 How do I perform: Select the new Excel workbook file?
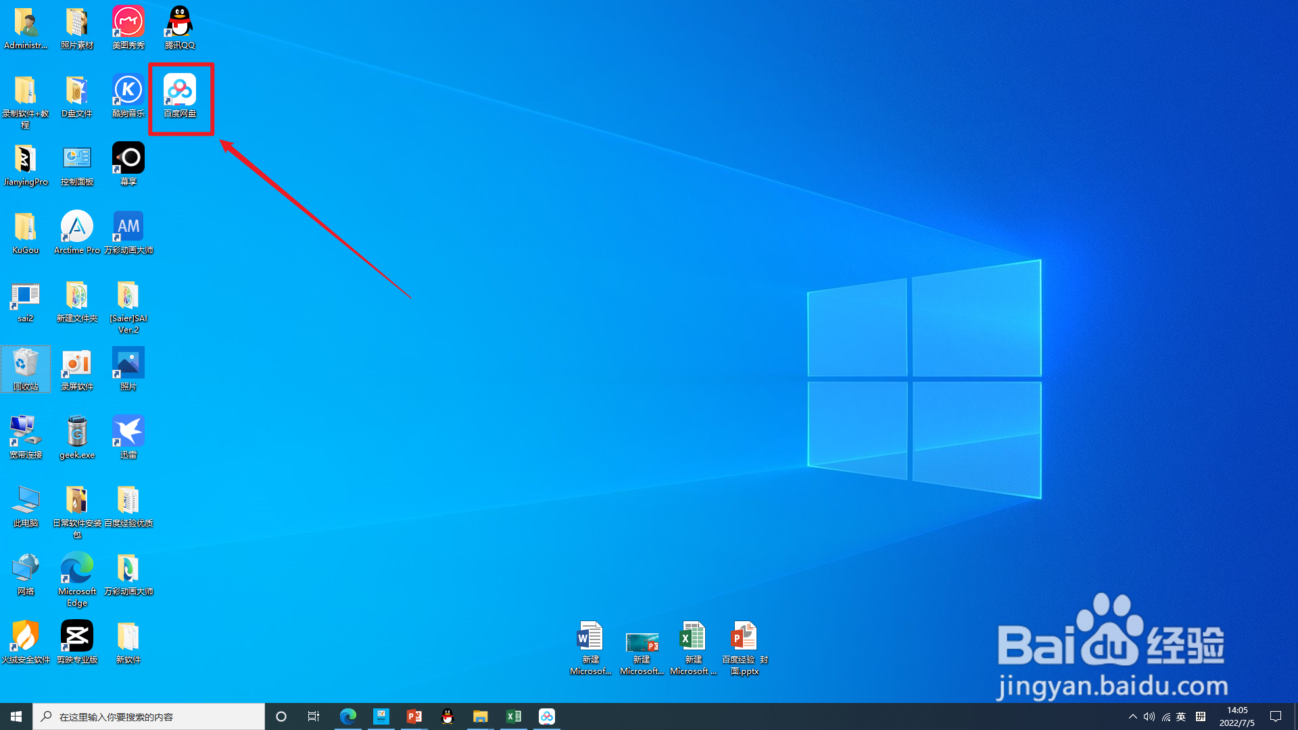[x=693, y=648]
